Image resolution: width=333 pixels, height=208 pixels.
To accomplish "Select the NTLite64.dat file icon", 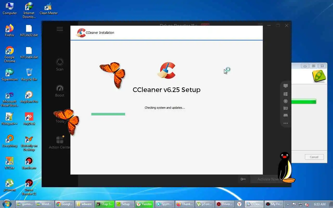I will point(29,53).
